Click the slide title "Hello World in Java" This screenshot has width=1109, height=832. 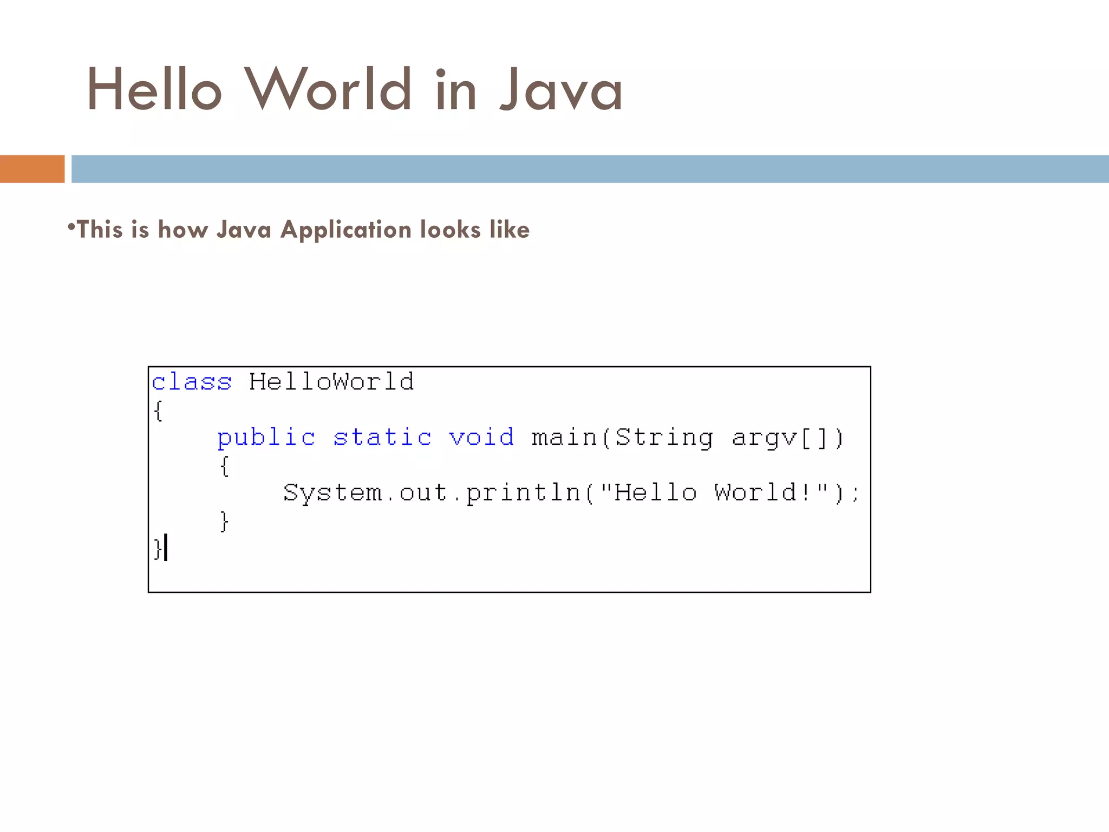(355, 89)
